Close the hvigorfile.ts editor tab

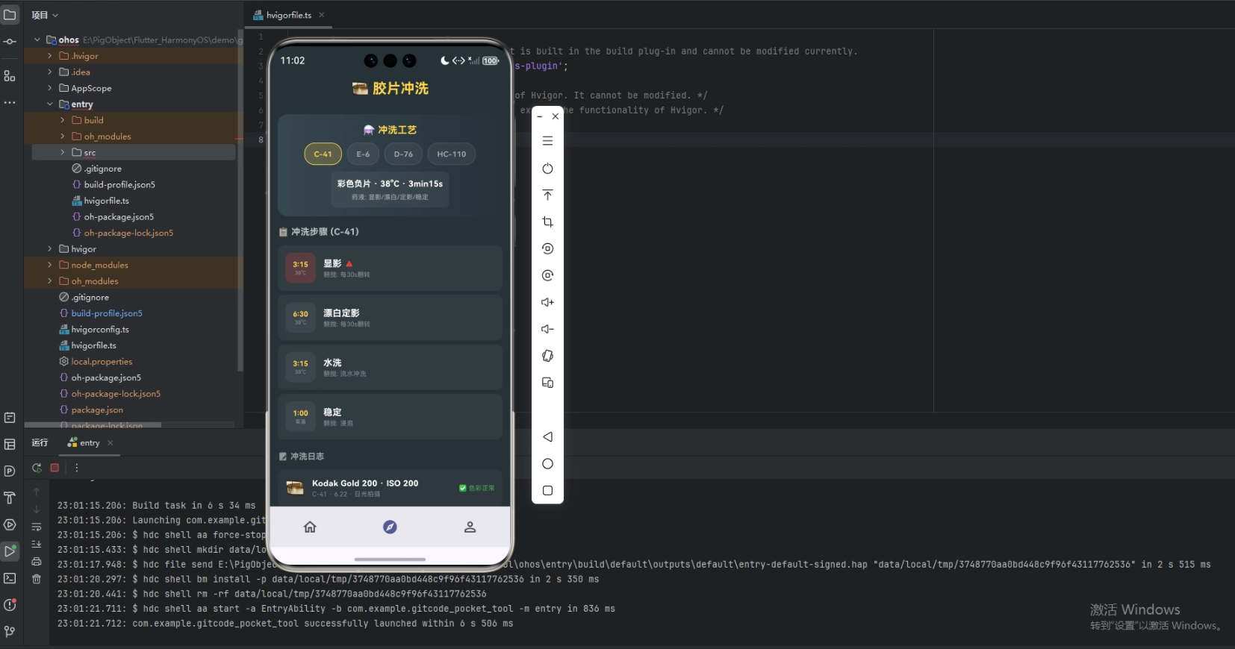(322, 15)
